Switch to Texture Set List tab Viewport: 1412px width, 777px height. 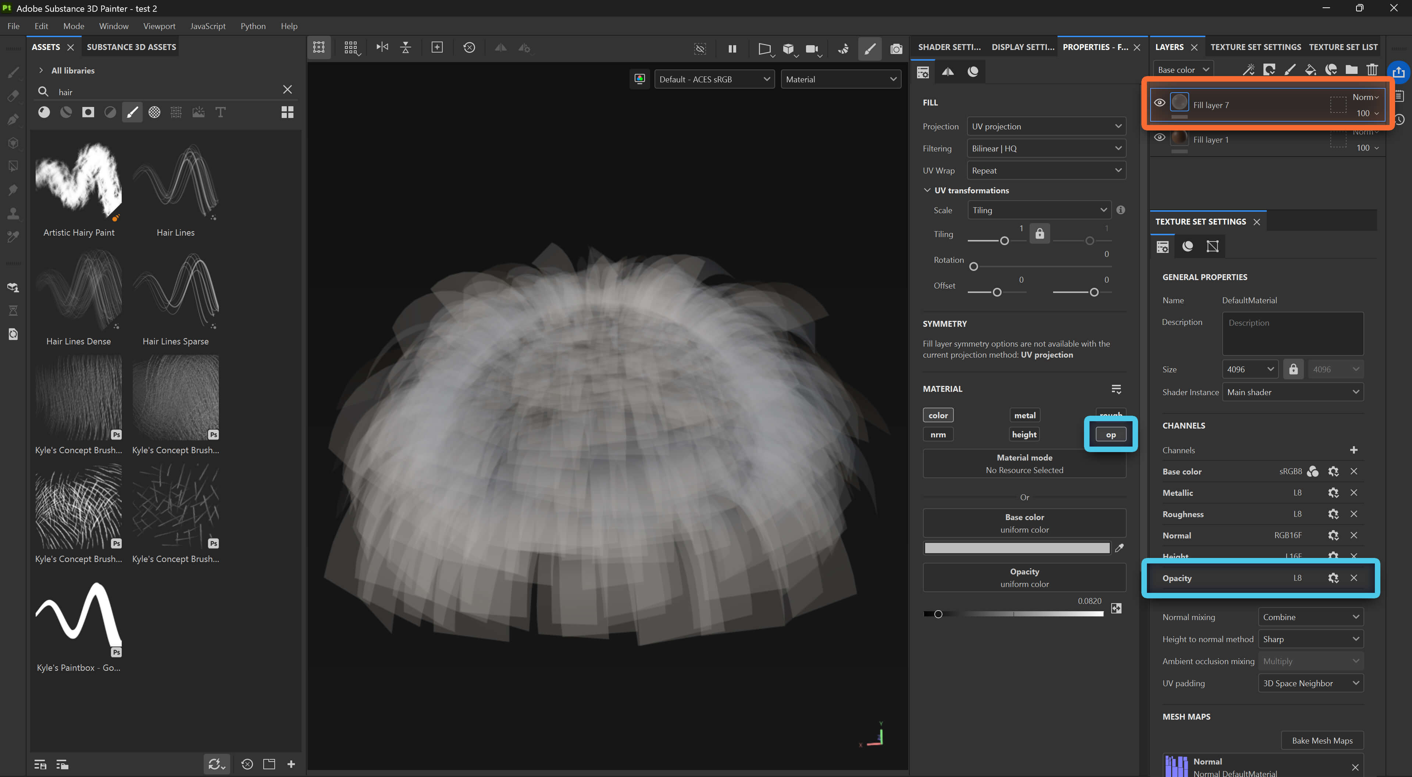click(1343, 47)
